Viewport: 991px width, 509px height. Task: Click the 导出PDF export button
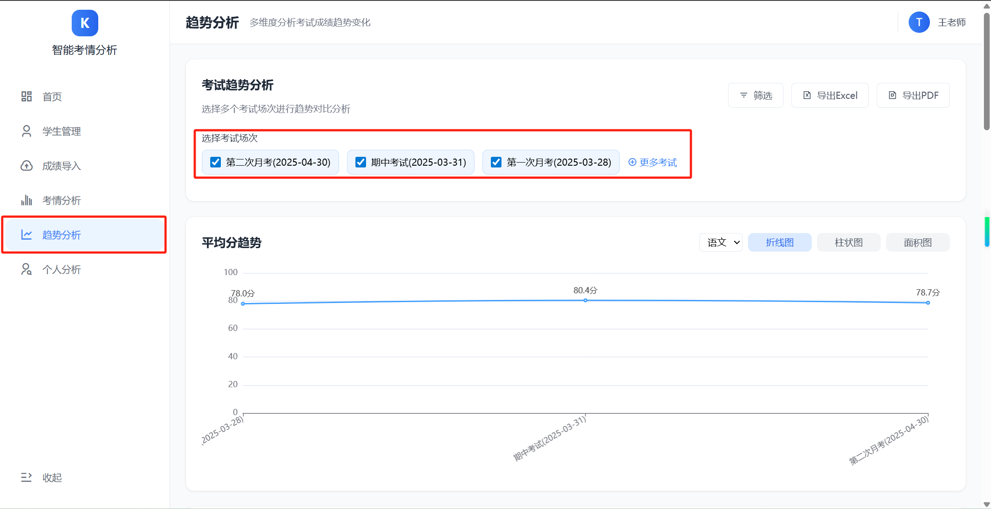913,95
